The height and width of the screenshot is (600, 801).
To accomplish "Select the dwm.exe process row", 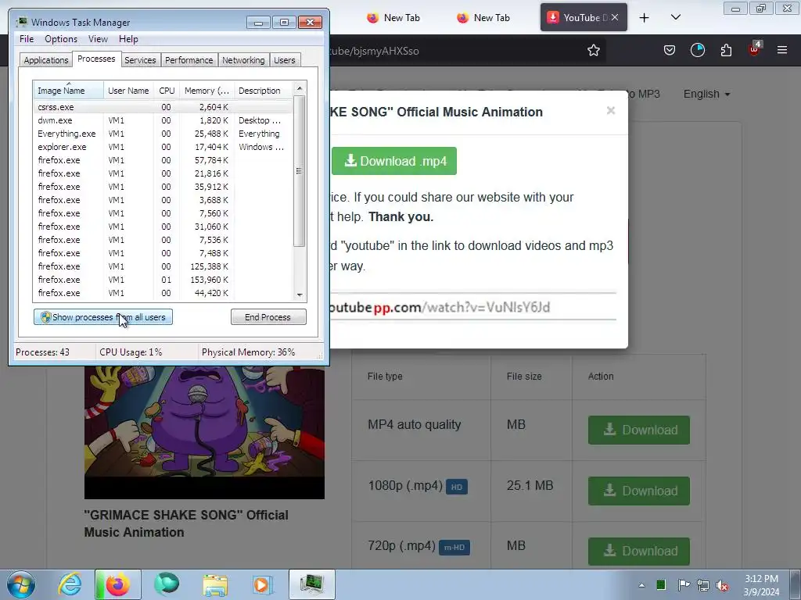I will (163, 120).
